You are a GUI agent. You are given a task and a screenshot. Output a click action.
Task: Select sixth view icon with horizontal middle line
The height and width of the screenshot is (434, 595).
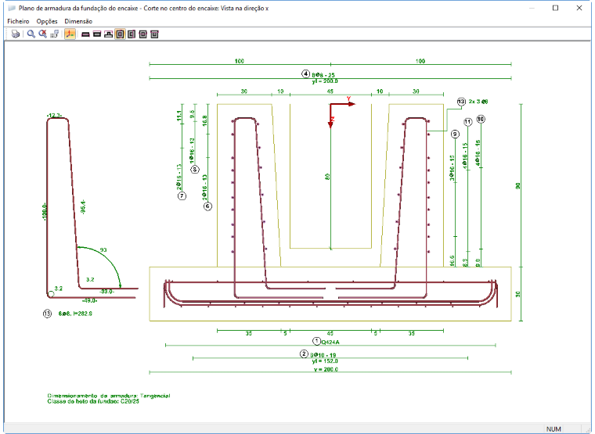(143, 34)
